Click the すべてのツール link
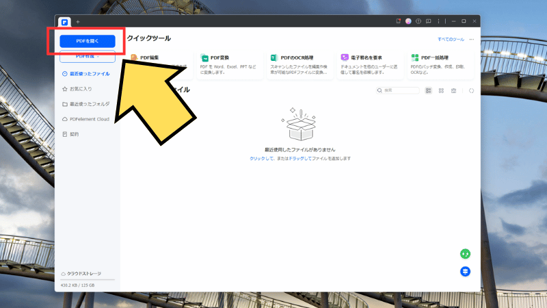Screen dimensions: 547x308 (451, 40)
